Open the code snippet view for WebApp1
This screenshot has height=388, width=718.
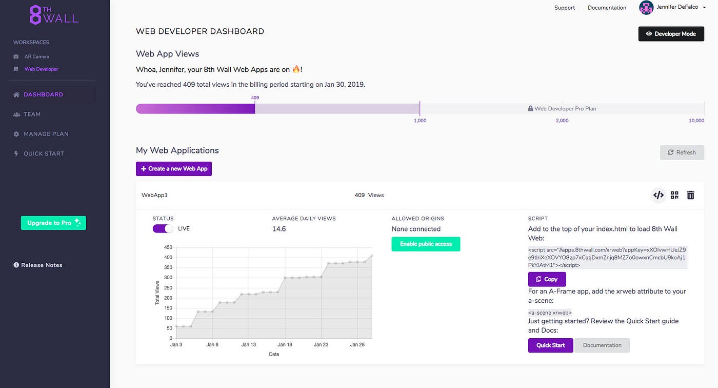click(659, 195)
